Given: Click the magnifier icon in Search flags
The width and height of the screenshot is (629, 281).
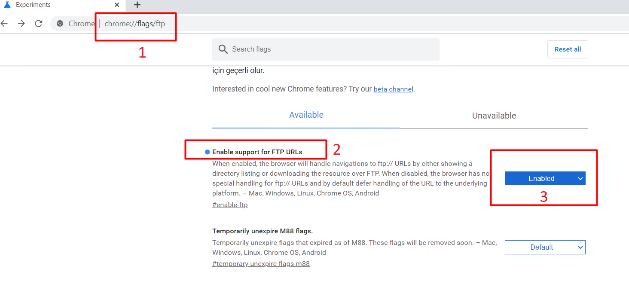Looking at the screenshot, I should click(x=223, y=49).
